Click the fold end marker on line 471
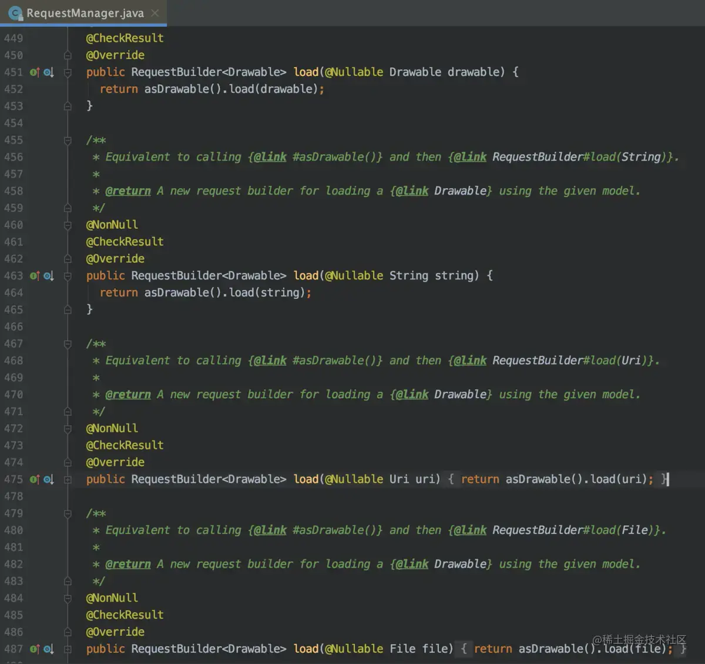The image size is (705, 664). 68,412
